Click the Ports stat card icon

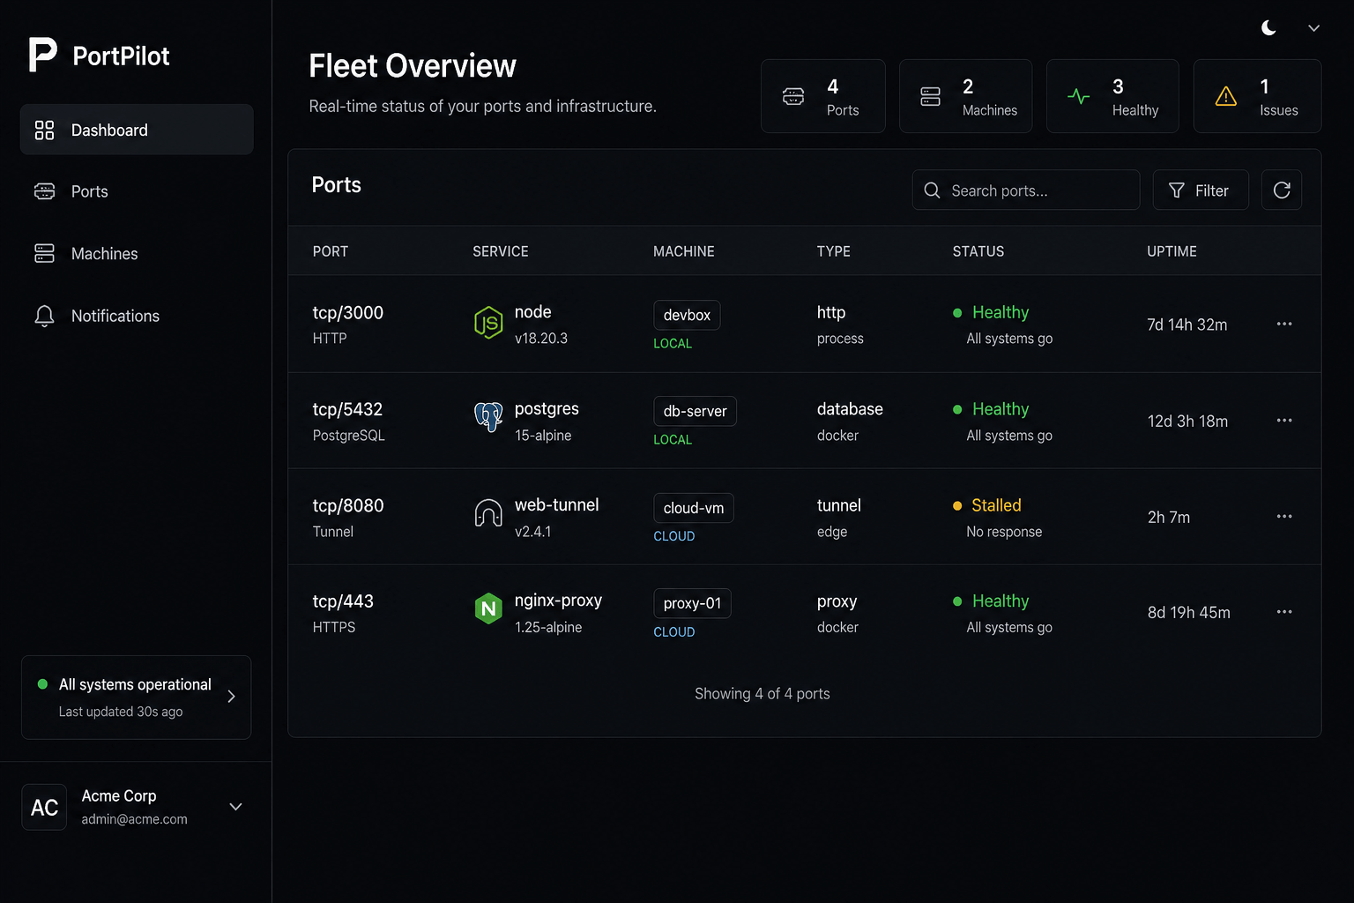click(x=793, y=97)
